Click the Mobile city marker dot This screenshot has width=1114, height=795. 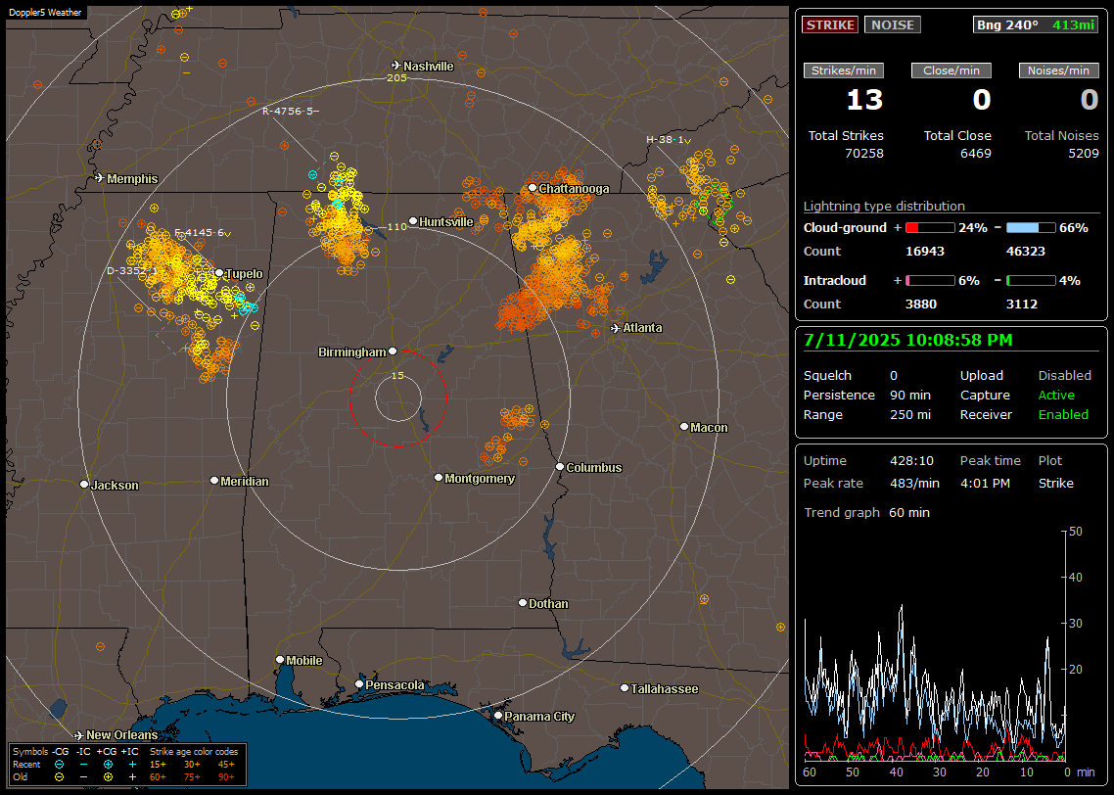tap(280, 659)
